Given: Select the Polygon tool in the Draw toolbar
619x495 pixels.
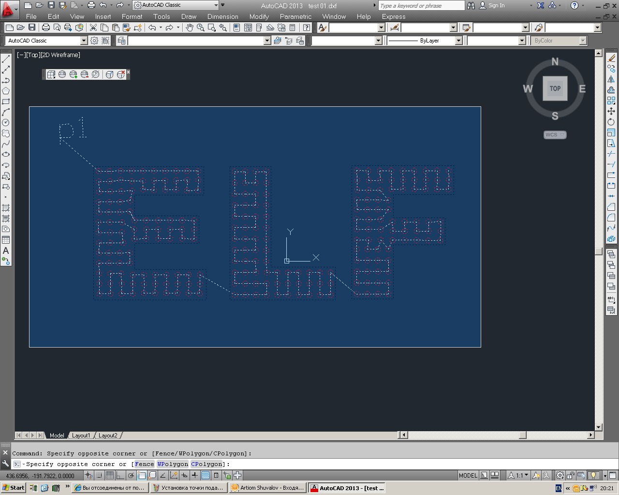Looking at the screenshot, I should (6, 91).
